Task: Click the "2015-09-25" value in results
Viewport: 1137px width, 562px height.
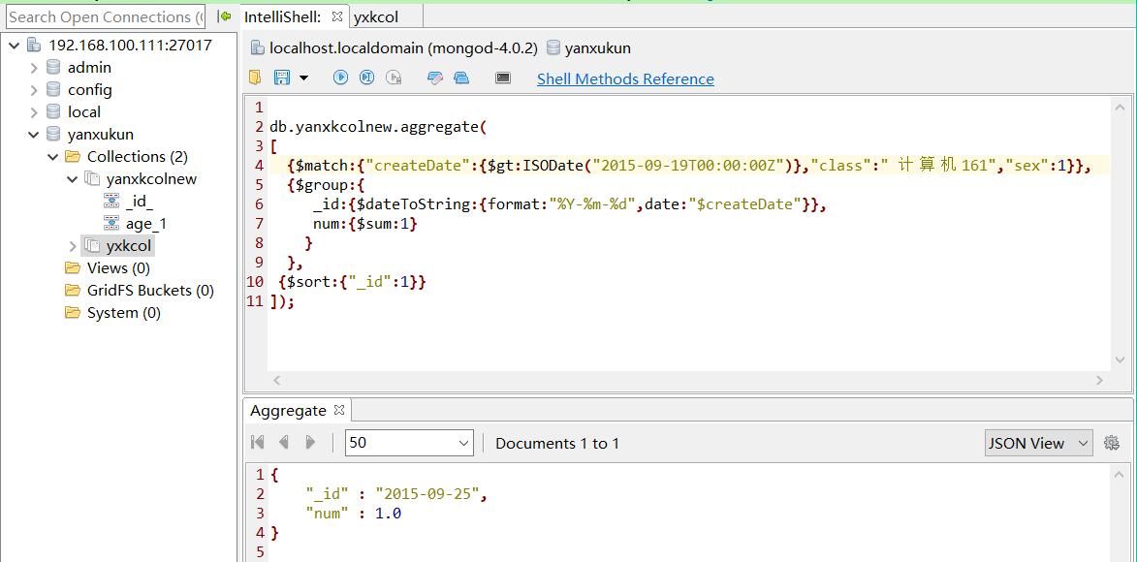Action: tap(427, 494)
